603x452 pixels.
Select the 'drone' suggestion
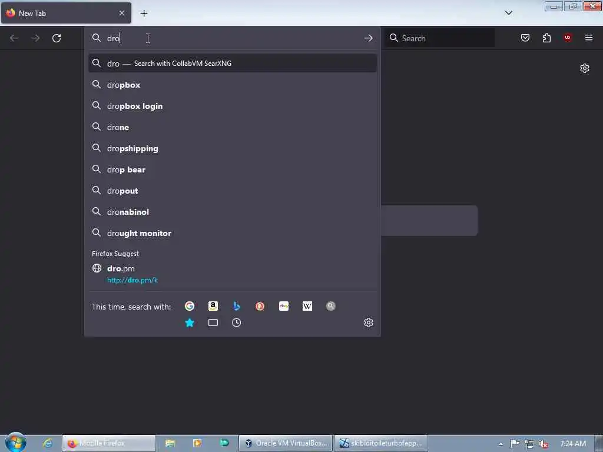click(232, 127)
